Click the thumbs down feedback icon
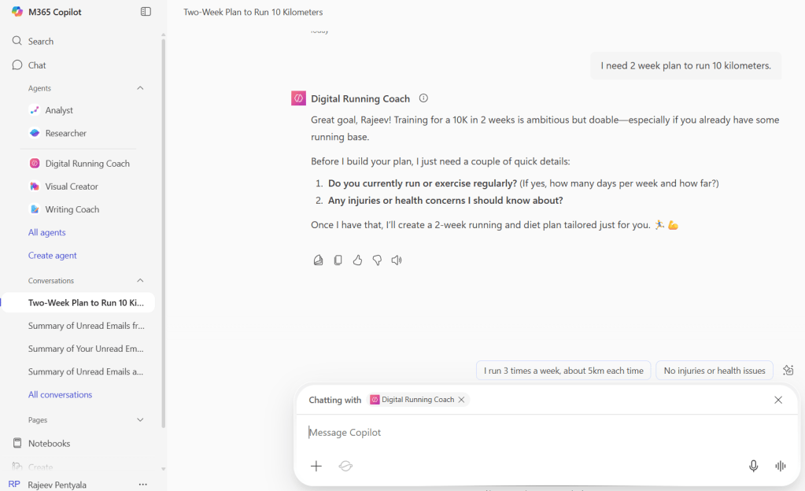805x491 pixels. tap(377, 260)
